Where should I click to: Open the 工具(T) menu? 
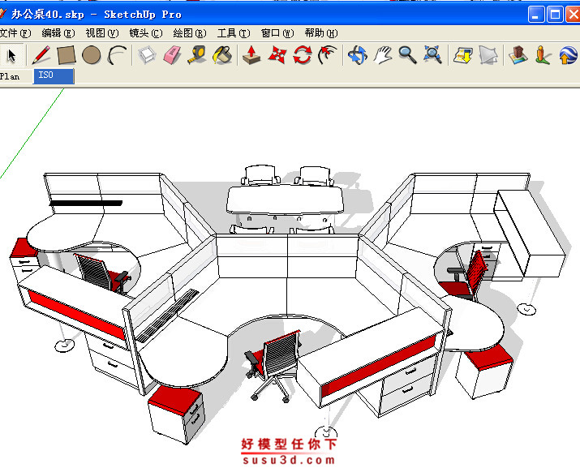click(x=234, y=33)
